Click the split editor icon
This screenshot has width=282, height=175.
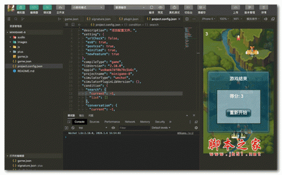tap(187, 19)
